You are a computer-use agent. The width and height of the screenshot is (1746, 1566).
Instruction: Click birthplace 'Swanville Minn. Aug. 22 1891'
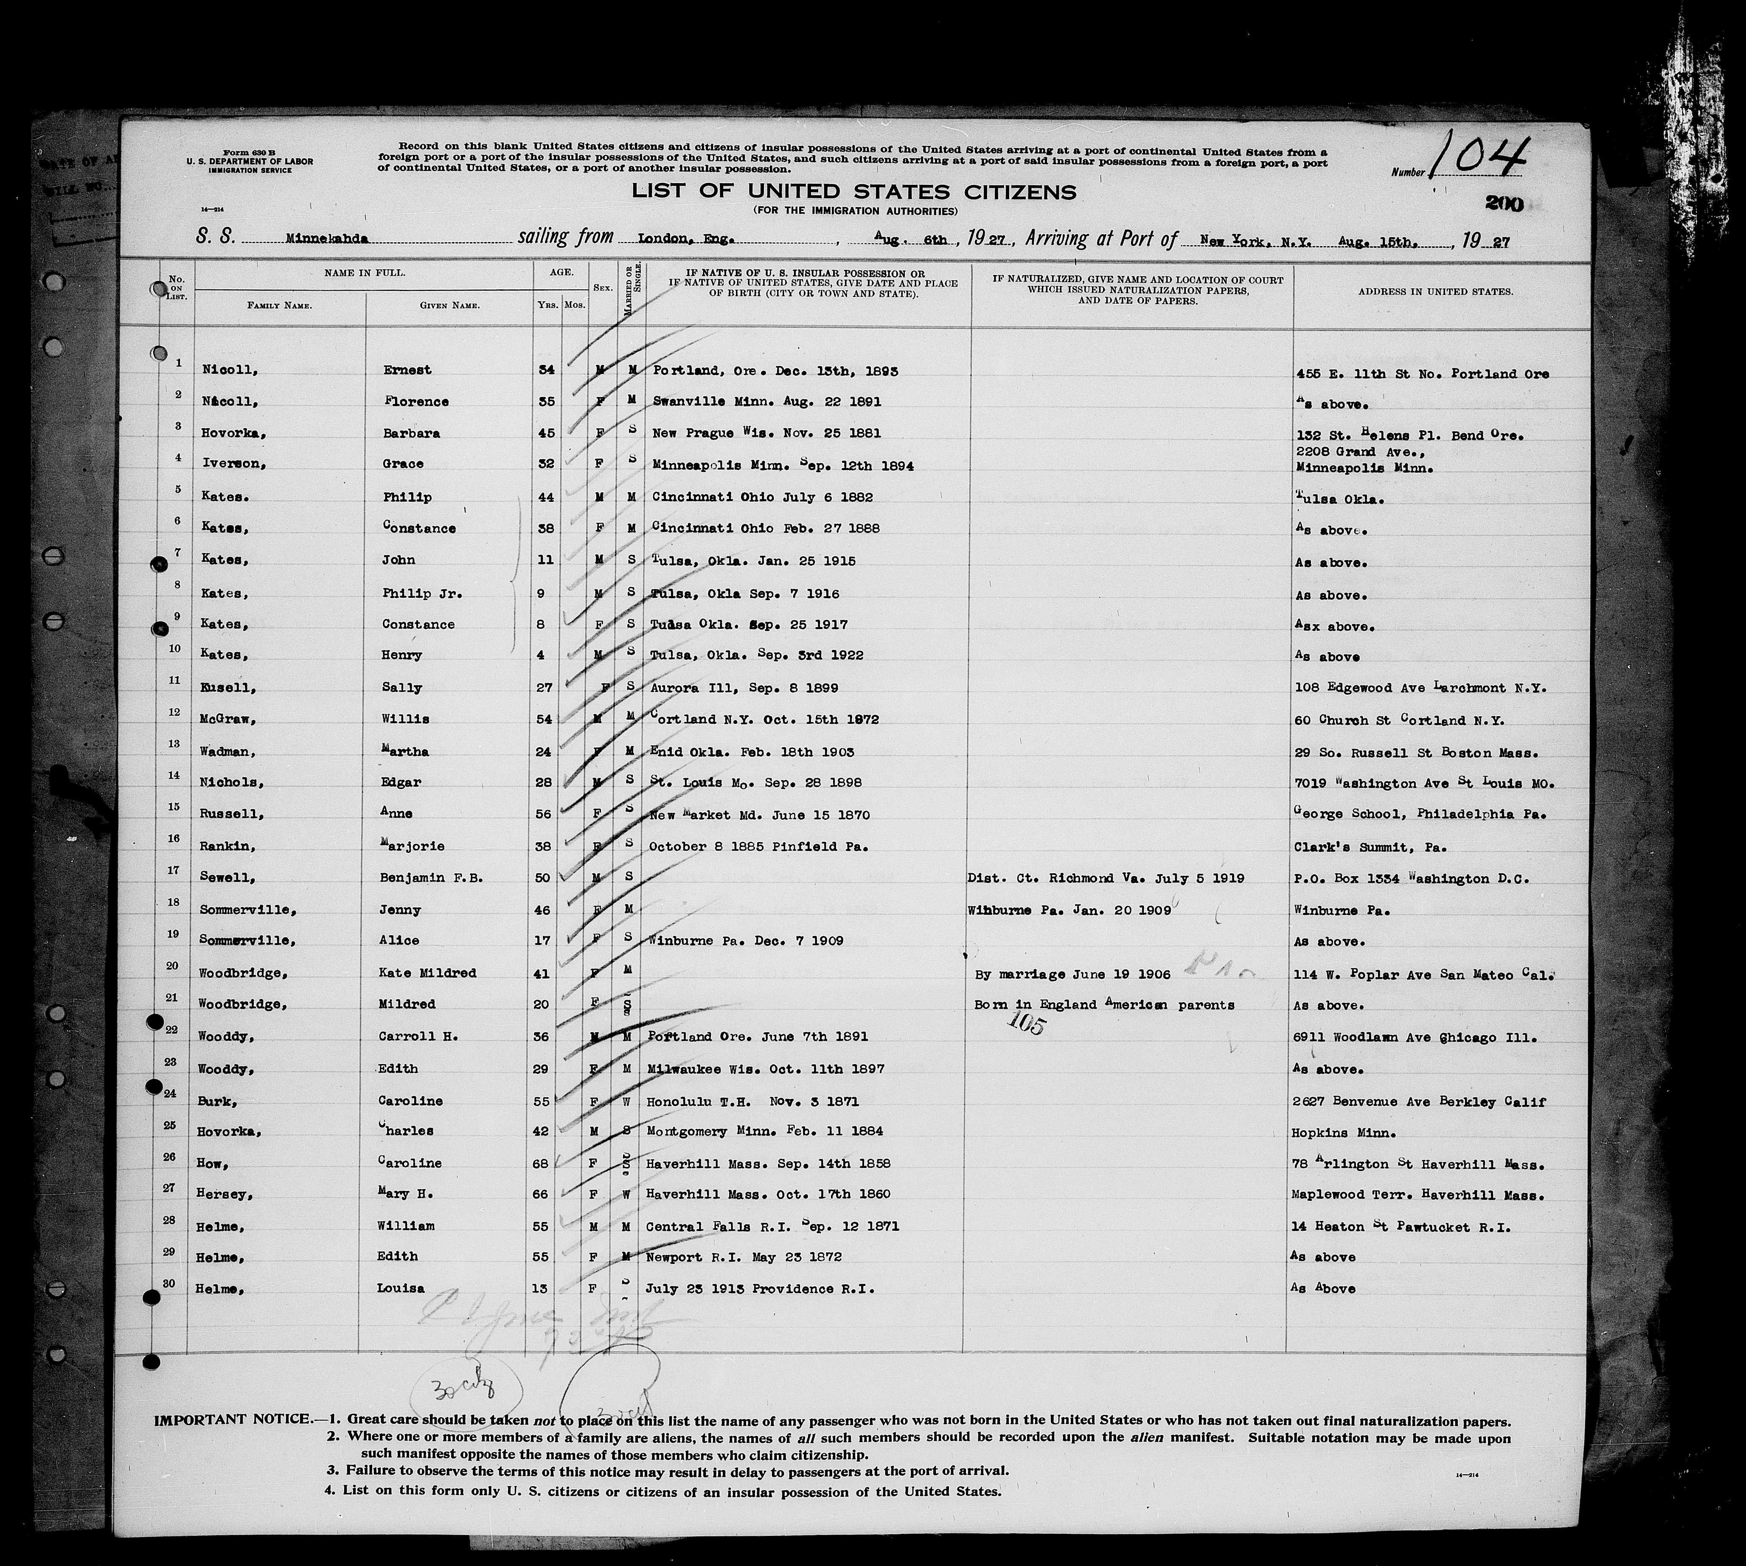(767, 402)
